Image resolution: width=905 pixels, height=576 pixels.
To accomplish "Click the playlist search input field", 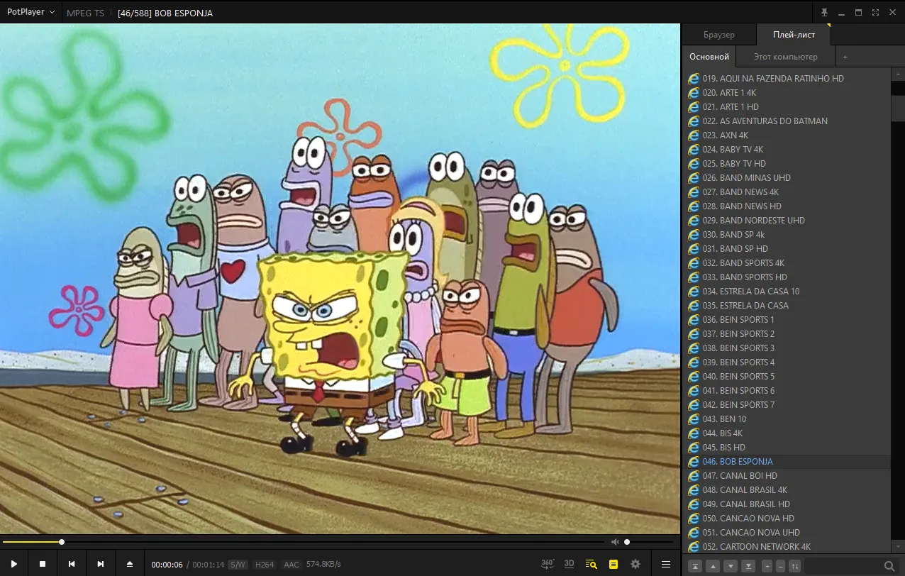I will click(843, 566).
